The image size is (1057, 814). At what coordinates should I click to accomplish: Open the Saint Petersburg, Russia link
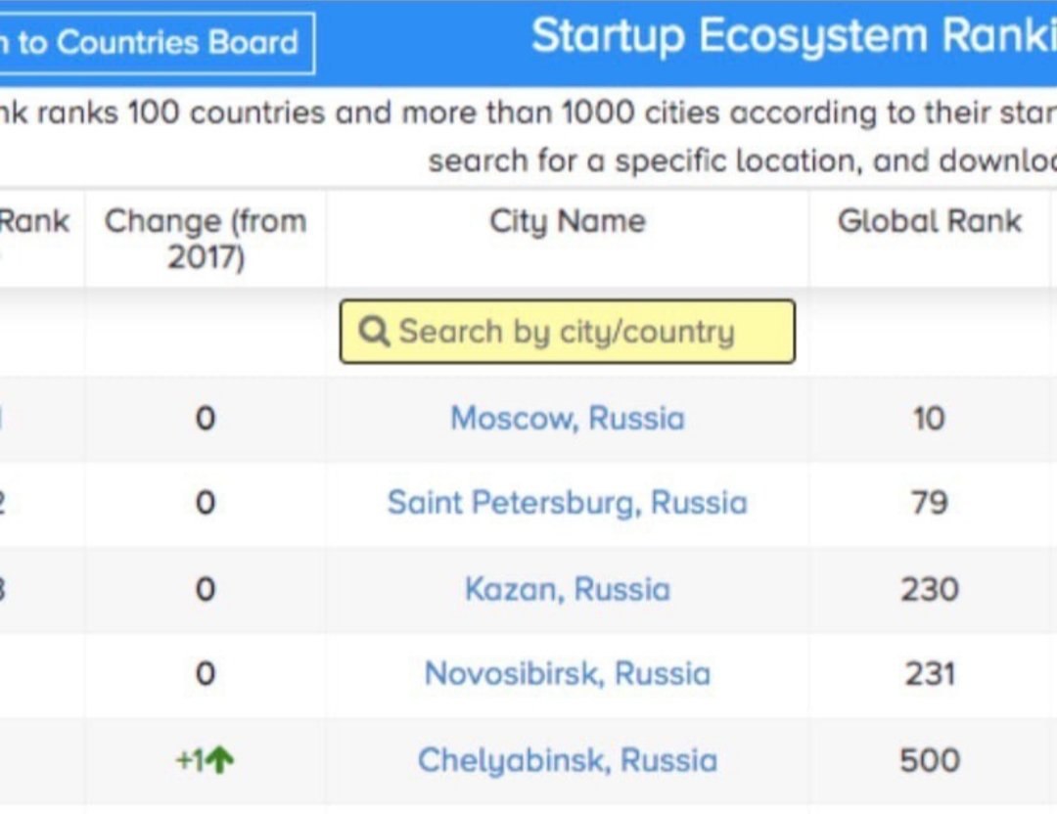point(568,503)
